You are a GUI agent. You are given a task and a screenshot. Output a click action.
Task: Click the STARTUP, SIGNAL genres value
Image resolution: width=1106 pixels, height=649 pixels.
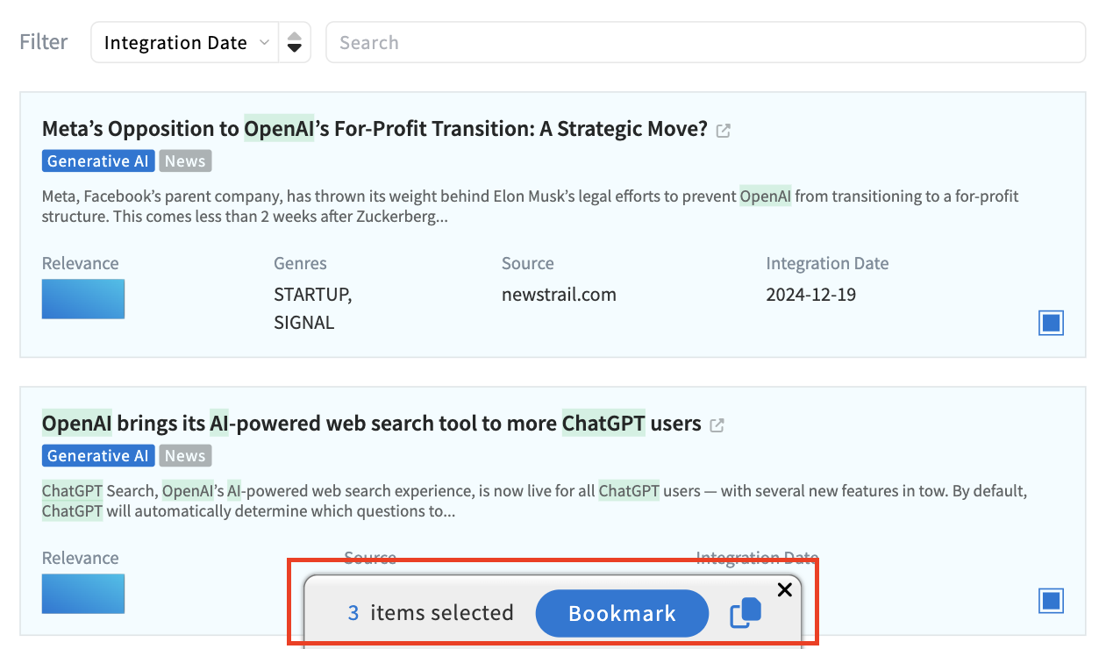click(x=313, y=309)
